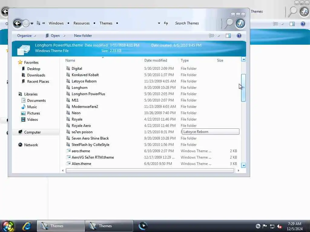
Task: Select the Konkaved Kobalt folder icon
Action: pos(68,75)
